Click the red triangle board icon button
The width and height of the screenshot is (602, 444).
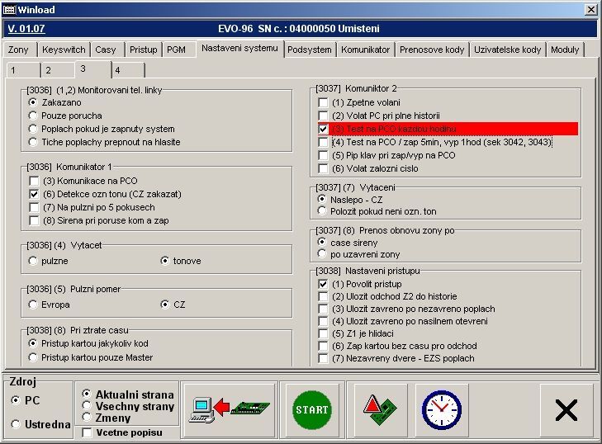coord(375,409)
